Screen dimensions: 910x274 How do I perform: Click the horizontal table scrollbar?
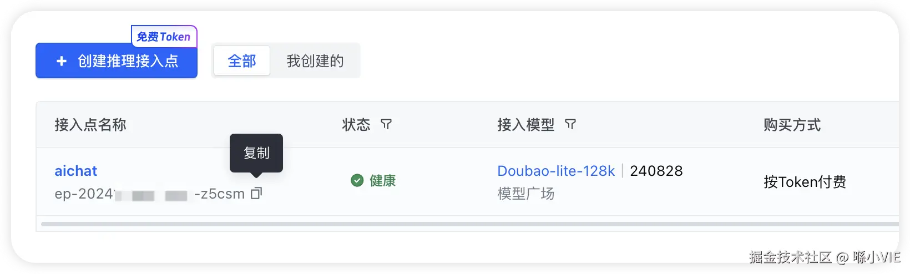click(466, 224)
